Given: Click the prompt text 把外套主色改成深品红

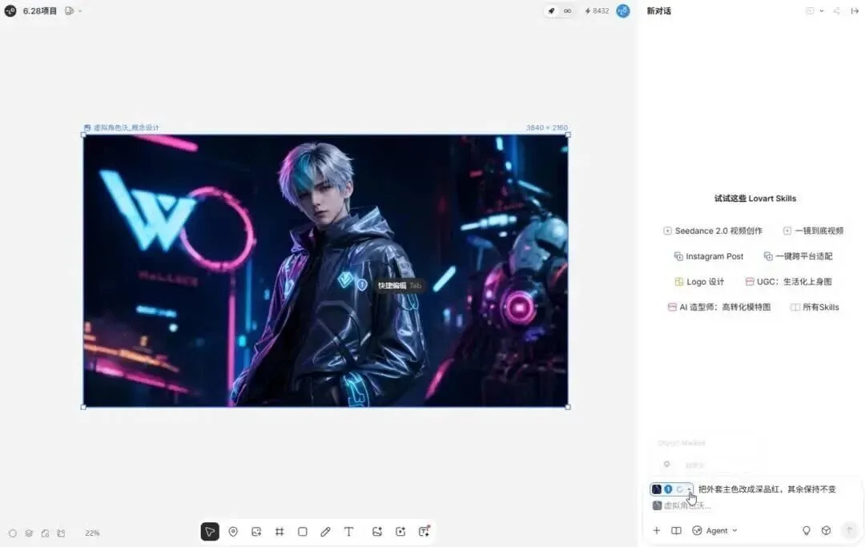Looking at the screenshot, I should pos(739,489).
